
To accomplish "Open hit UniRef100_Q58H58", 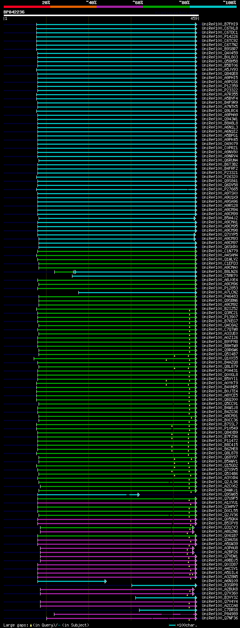I will pyautogui.click(x=220, y=61).
